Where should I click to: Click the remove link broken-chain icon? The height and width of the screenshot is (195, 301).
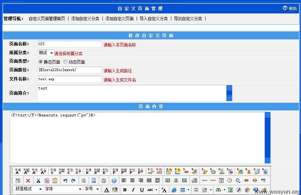coord(255,181)
